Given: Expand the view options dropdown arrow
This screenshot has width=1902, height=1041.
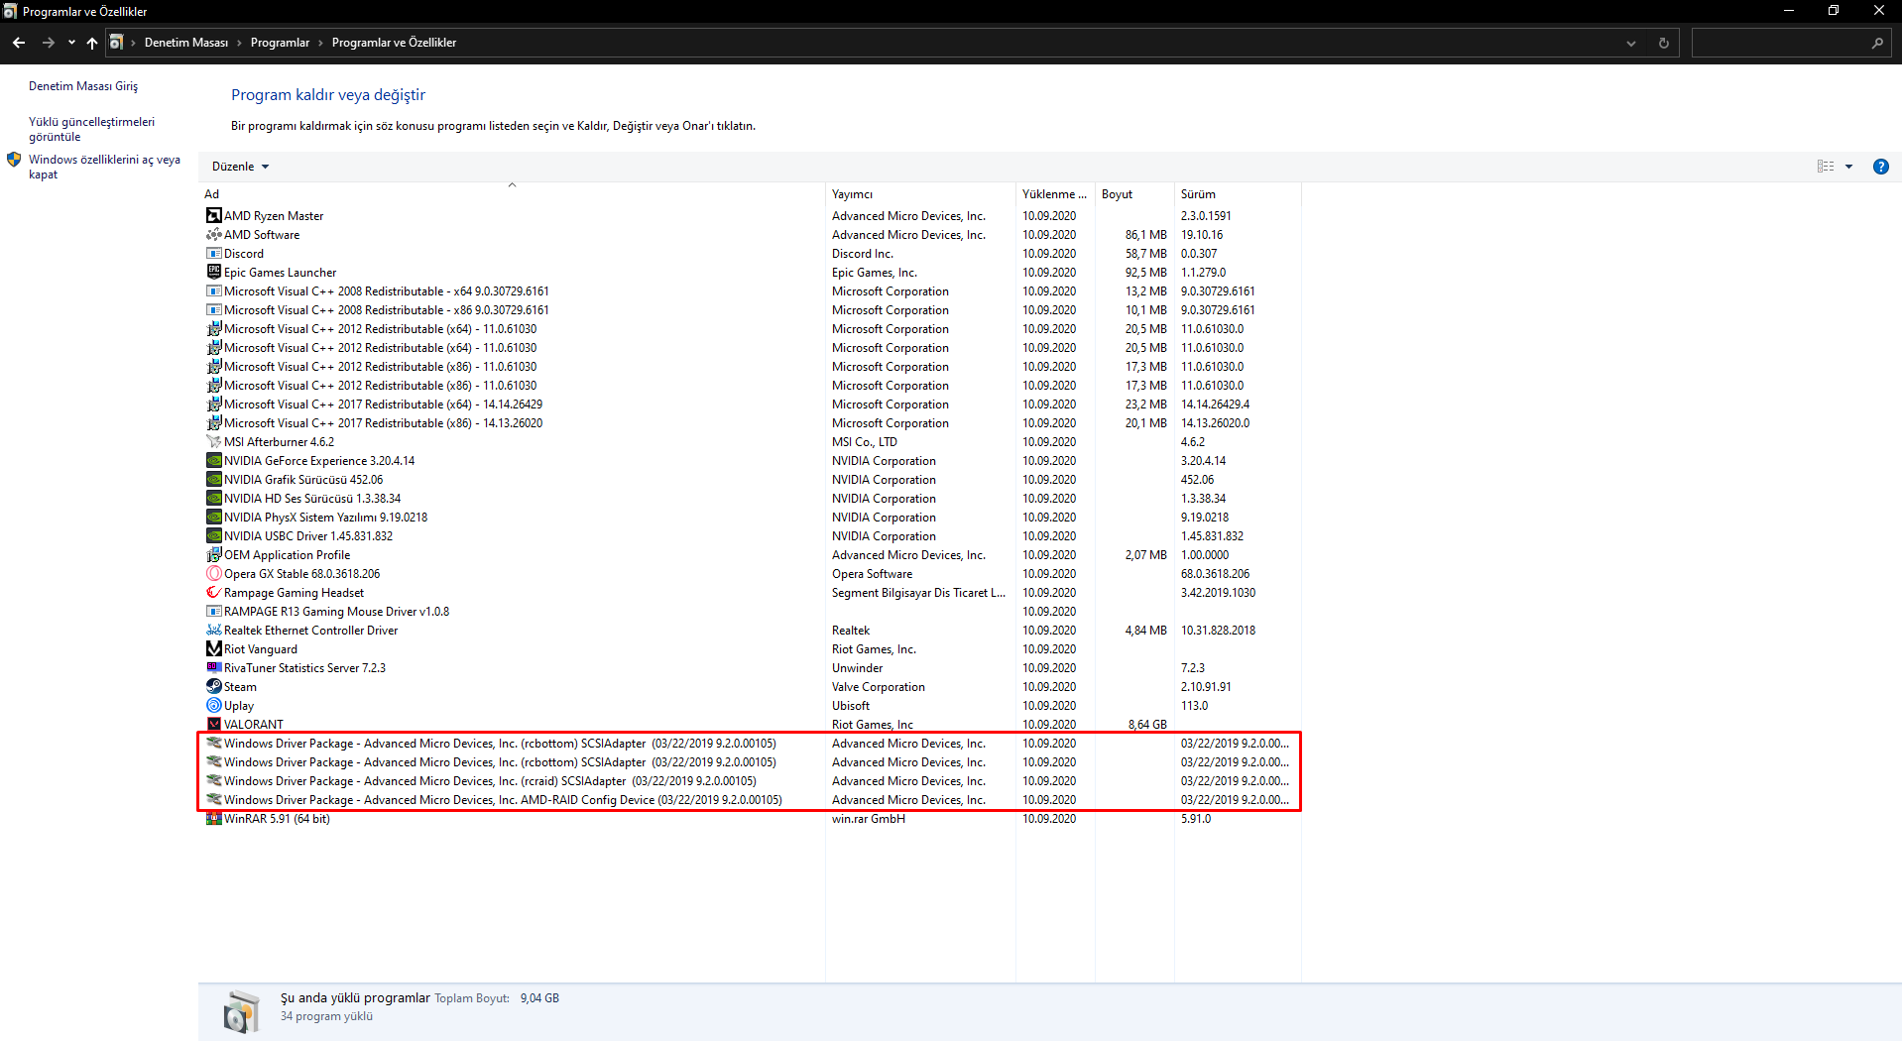Looking at the screenshot, I should [x=1848, y=167].
